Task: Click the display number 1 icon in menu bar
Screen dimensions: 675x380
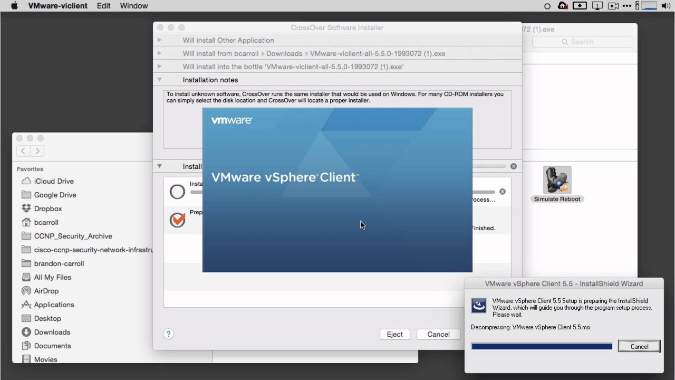Action: pyautogui.click(x=597, y=6)
